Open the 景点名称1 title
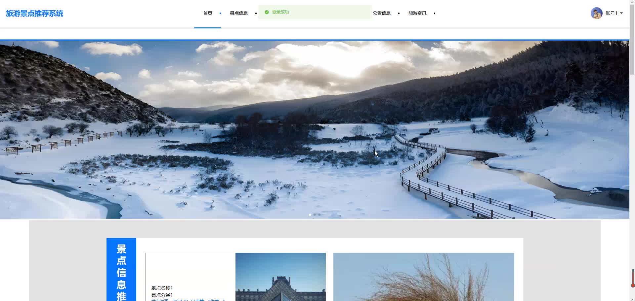635x301 pixels. 162,288
